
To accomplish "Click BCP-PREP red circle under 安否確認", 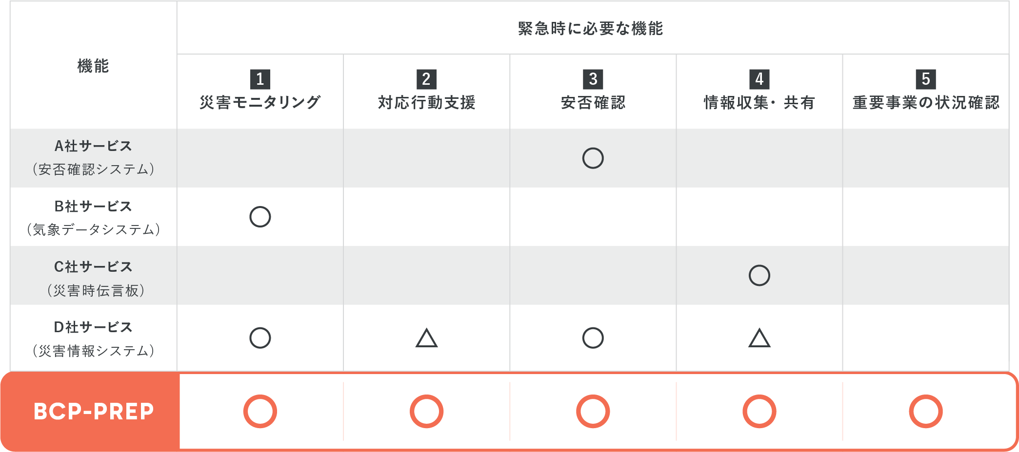I will point(593,412).
